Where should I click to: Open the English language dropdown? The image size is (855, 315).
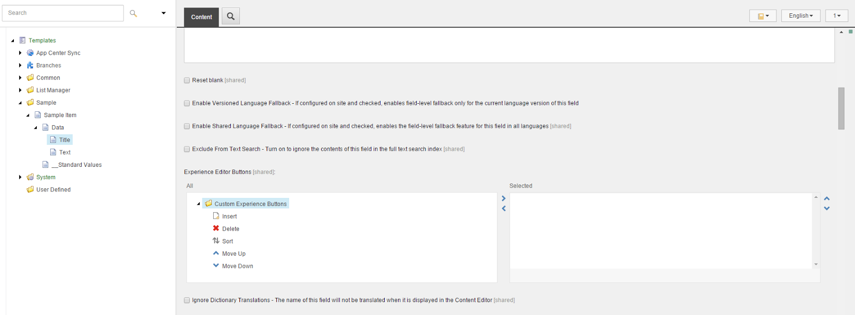pyautogui.click(x=800, y=16)
